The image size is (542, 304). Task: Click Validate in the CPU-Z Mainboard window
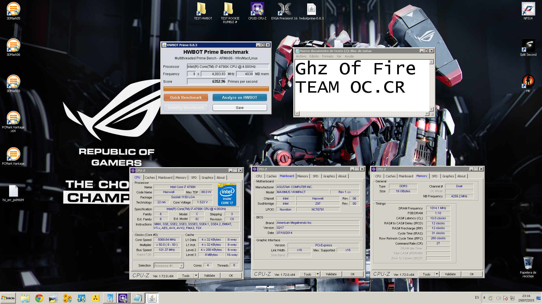pyautogui.click(x=331, y=274)
